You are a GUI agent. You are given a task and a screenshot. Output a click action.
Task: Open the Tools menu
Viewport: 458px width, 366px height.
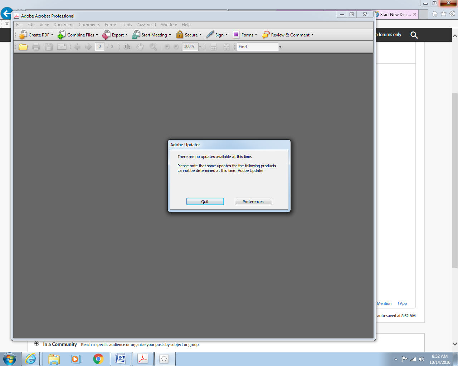pyautogui.click(x=127, y=25)
